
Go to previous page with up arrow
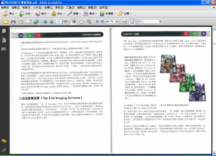pos(45,22)
